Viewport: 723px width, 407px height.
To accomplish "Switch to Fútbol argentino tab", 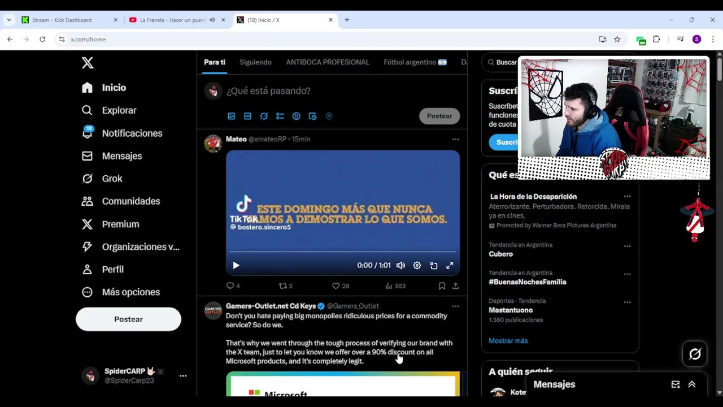I will pos(415,62).
